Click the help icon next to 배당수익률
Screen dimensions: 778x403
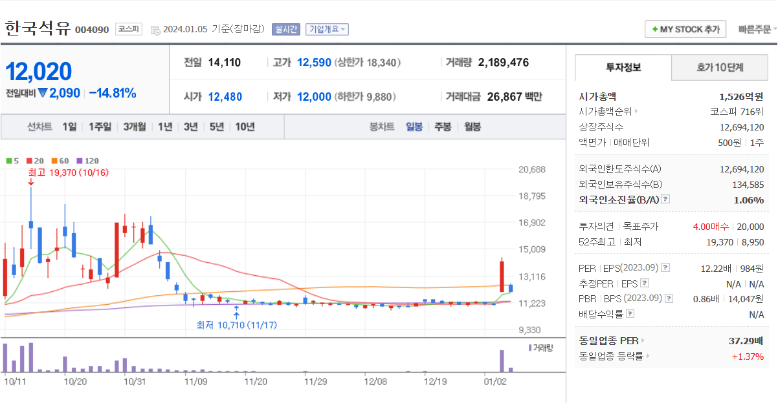[630, 314]
